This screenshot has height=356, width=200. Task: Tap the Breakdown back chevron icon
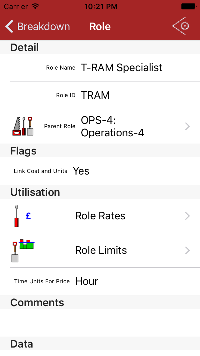9,27
